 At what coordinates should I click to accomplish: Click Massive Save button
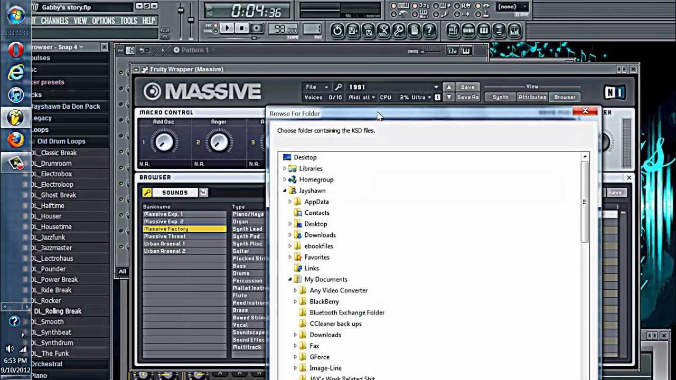tap(467, 87)
